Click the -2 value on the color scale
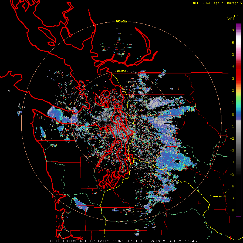 click(x=232, y=139)
